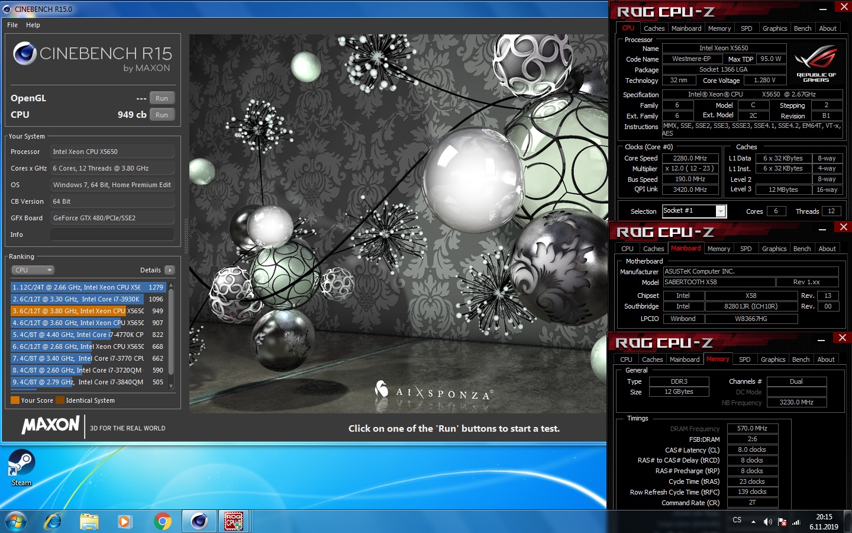Open SPD tab in bottom CPU-Z window
852x533 pixels.
pyautogui.click(x=745, y=359)
